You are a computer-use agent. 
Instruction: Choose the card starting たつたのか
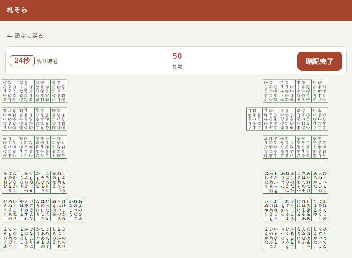click(x=42, y=210)
